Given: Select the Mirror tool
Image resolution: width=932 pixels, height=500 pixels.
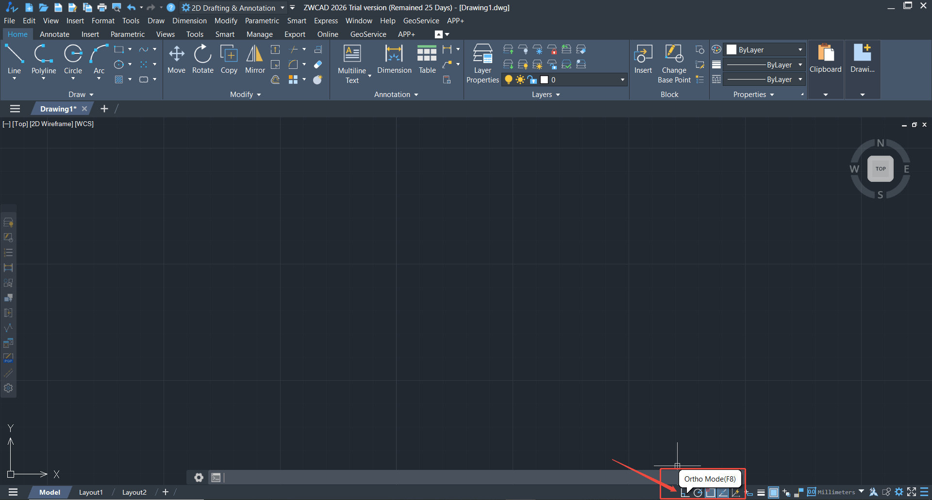Looking at the screenshot, I should [255, 59].
